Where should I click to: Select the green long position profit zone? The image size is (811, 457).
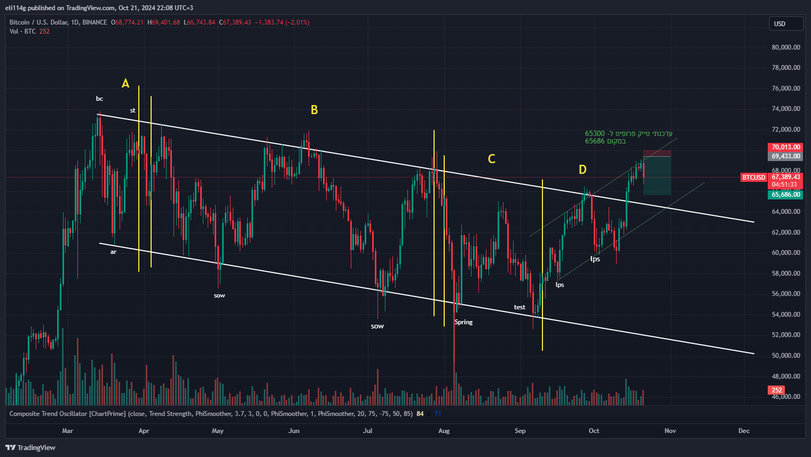[657, 175]
